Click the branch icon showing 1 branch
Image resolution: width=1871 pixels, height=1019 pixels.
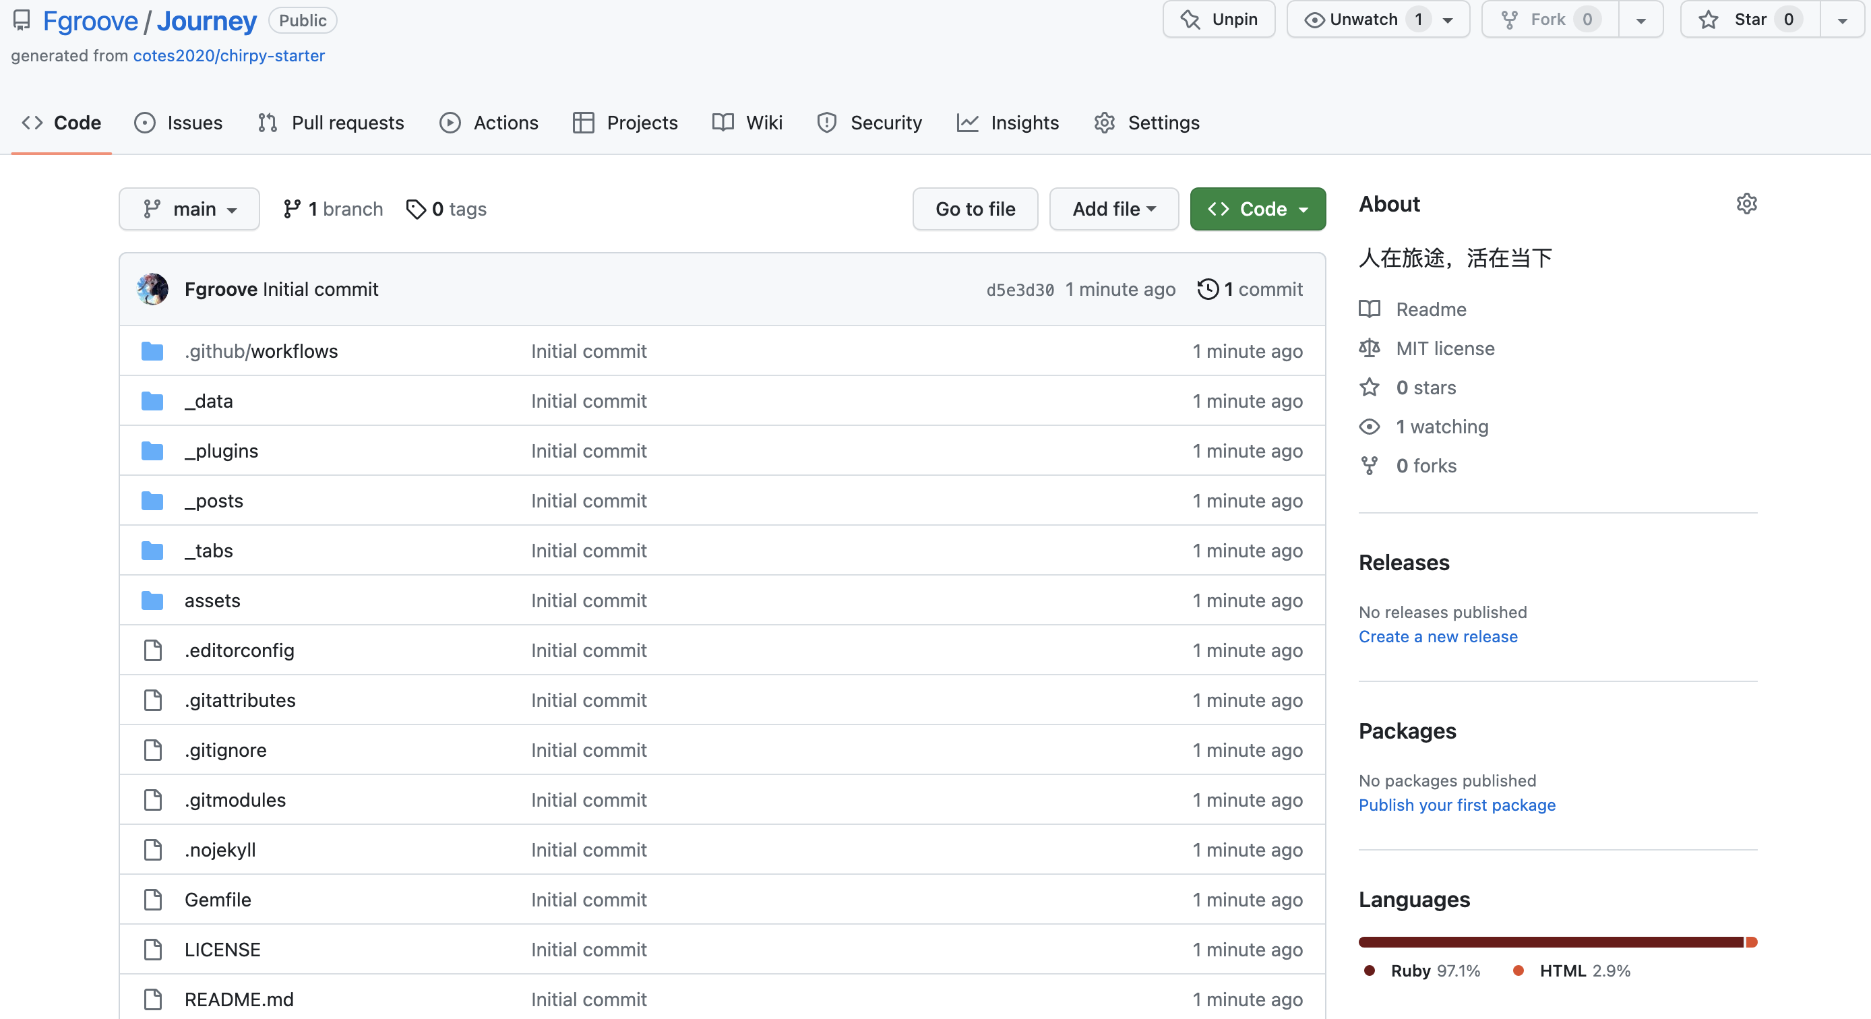coord(292,209)
